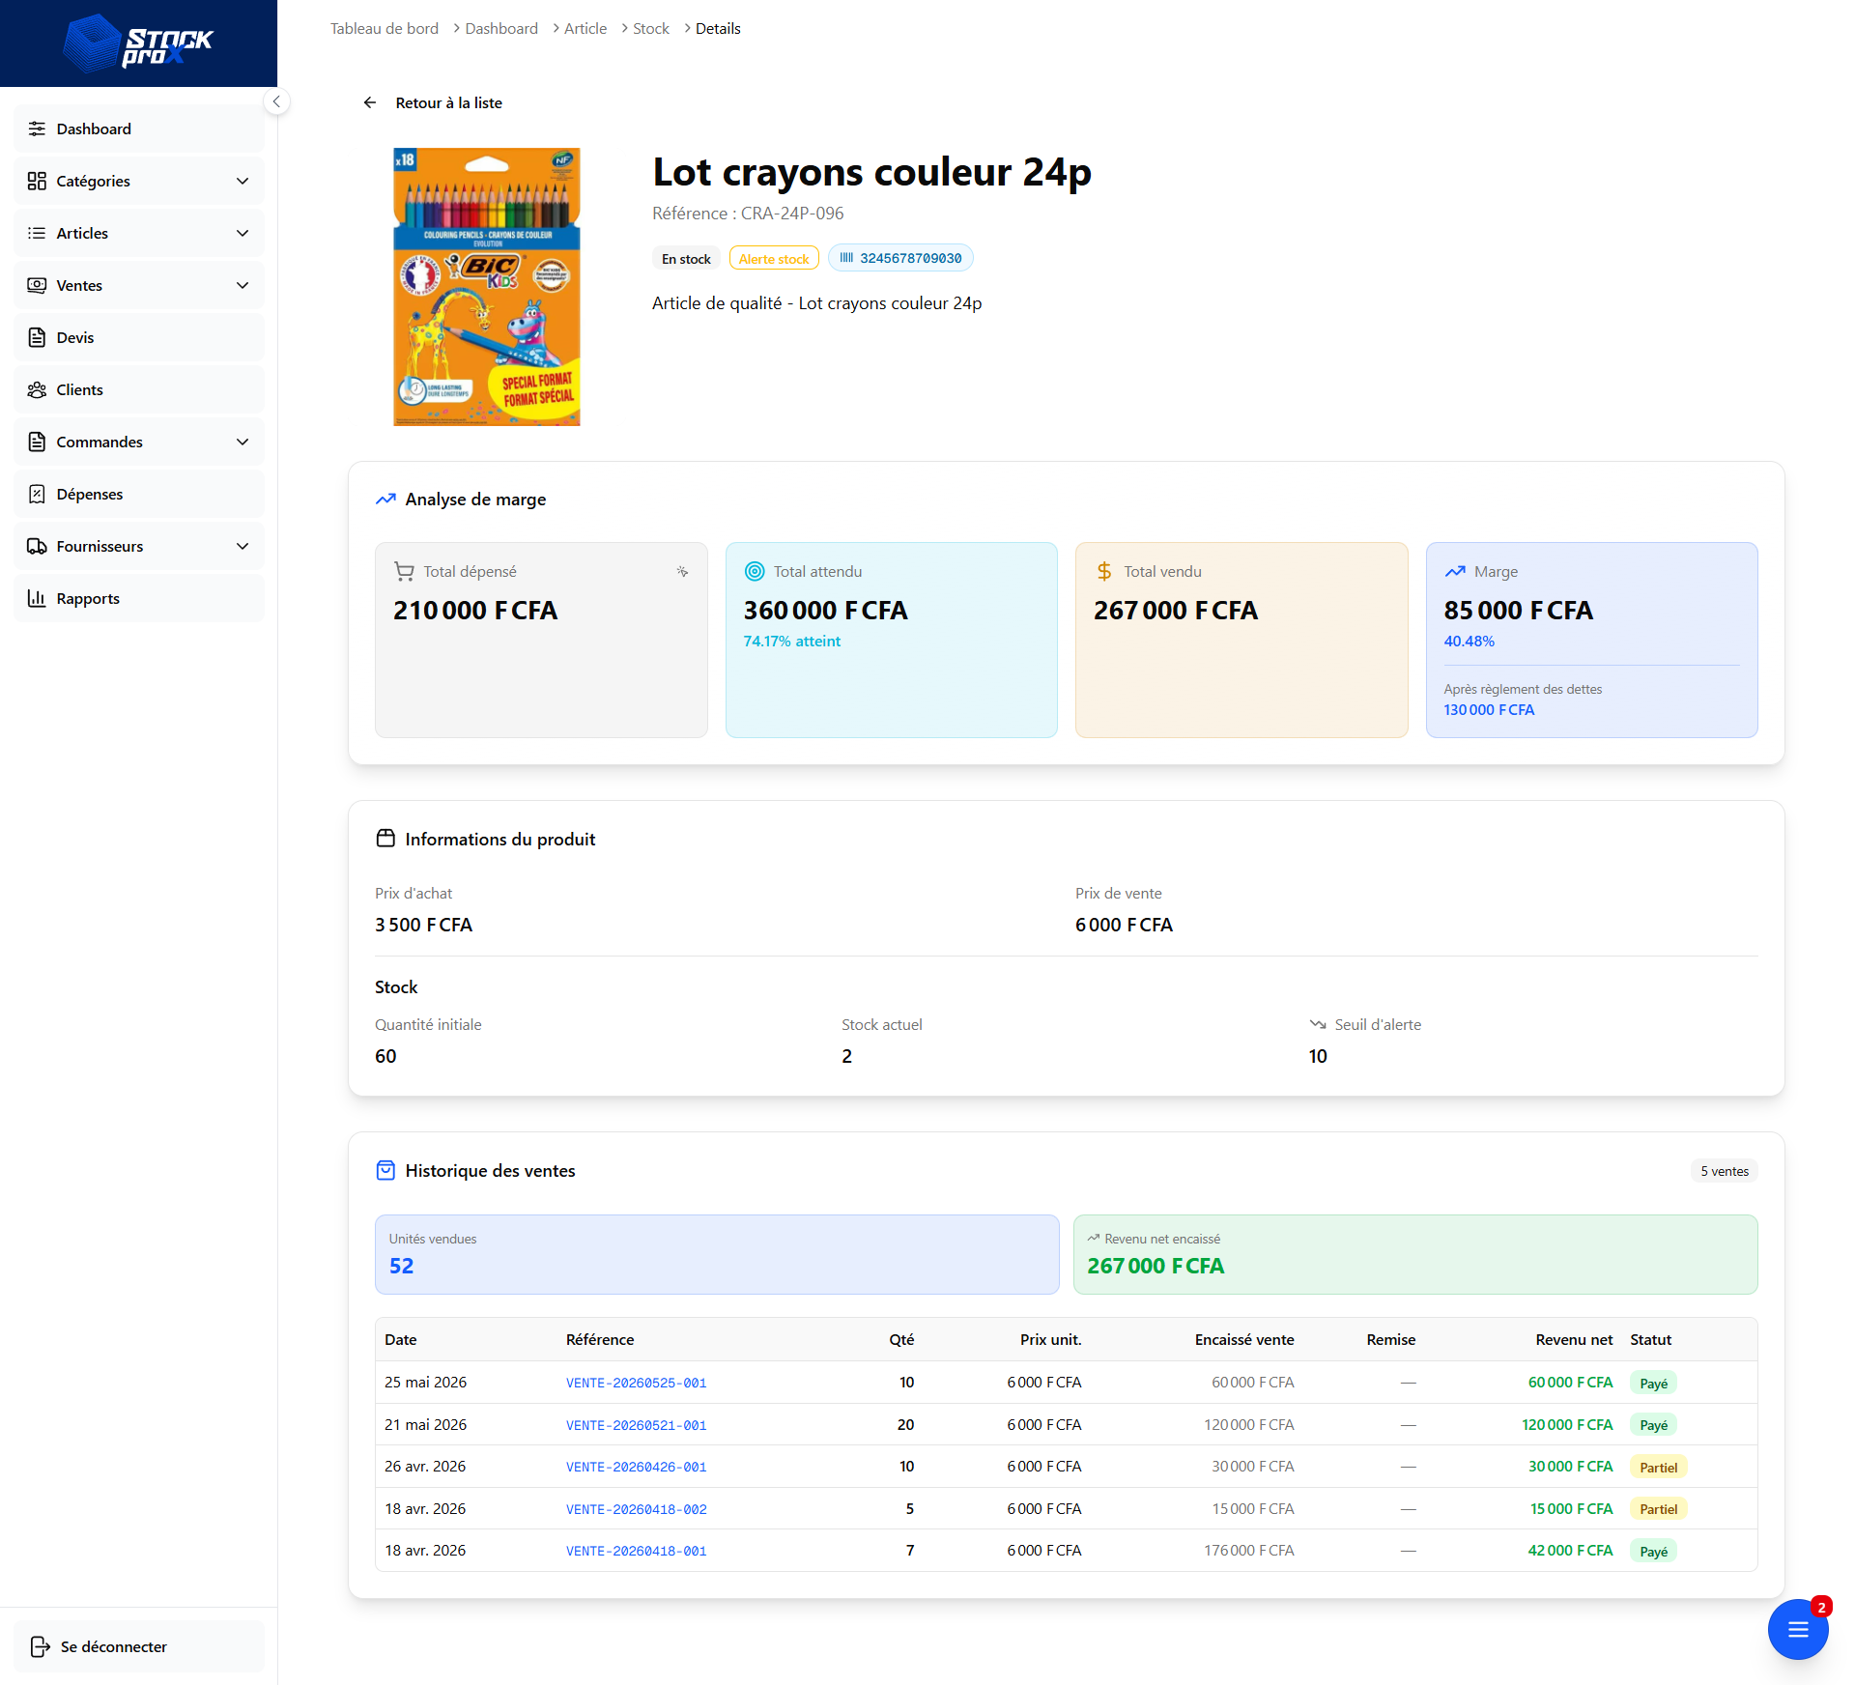Expand the Catégories submenu chevron
1855x1685 pixels.
243,181
